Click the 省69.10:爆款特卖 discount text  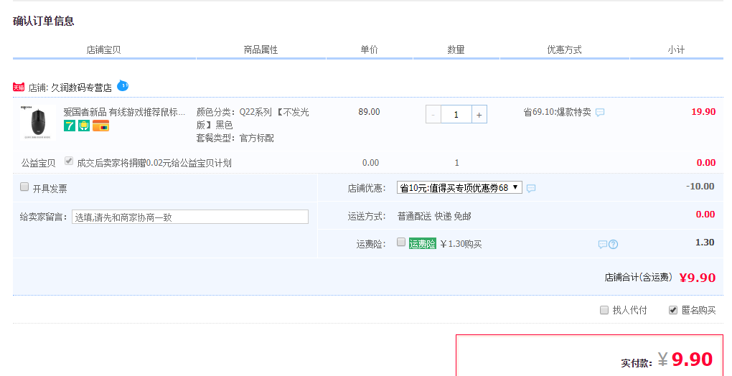pos(557,112)
